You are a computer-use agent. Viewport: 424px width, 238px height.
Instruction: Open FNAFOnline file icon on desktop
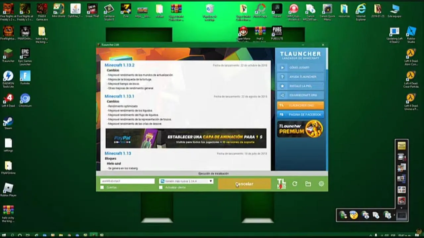(x=8, y=166)
